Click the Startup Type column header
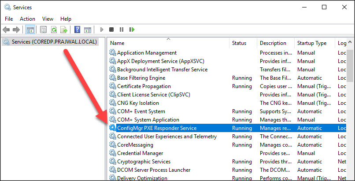Viewport: 355px width, 181px height. 312,43
